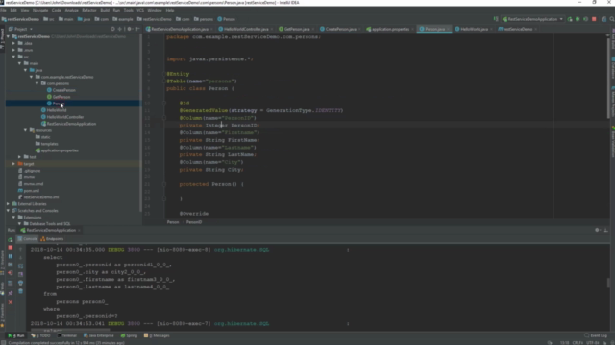Screen dimensions: 615x345
Task: Switch to HelloWorldController.java tab
Action: (x=246, y=29)
